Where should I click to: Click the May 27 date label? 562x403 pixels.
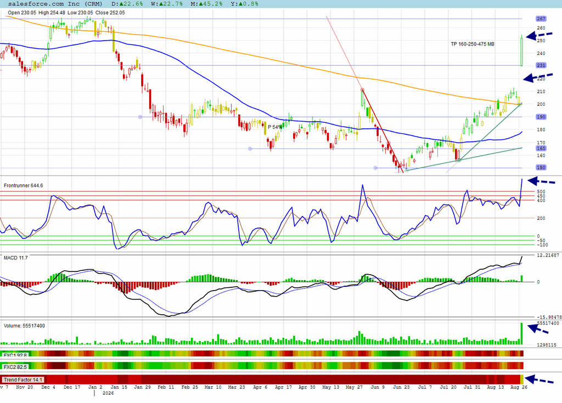click(x=354, y=387)
